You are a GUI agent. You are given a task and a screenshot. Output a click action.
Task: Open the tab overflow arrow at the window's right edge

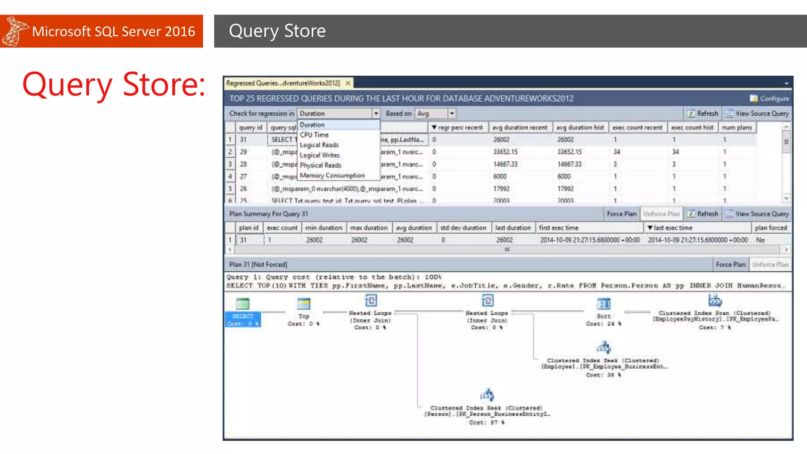tap(787, 84)
